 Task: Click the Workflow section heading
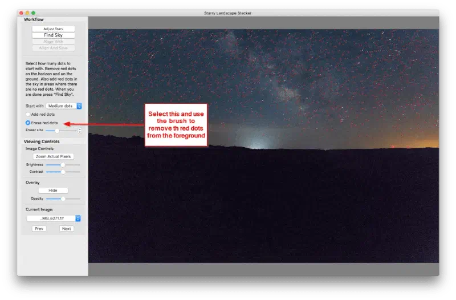click(x=34, y=19)
